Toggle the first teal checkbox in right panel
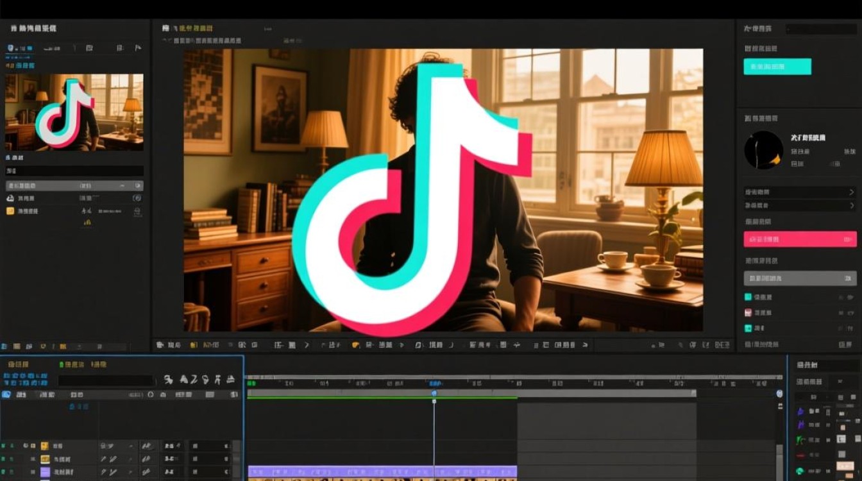 (748, 297)
